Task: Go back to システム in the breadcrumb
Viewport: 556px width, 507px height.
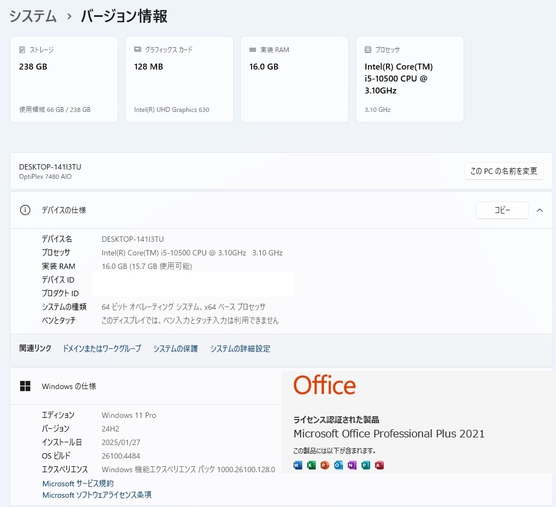Action: click(x=33, y=16)
